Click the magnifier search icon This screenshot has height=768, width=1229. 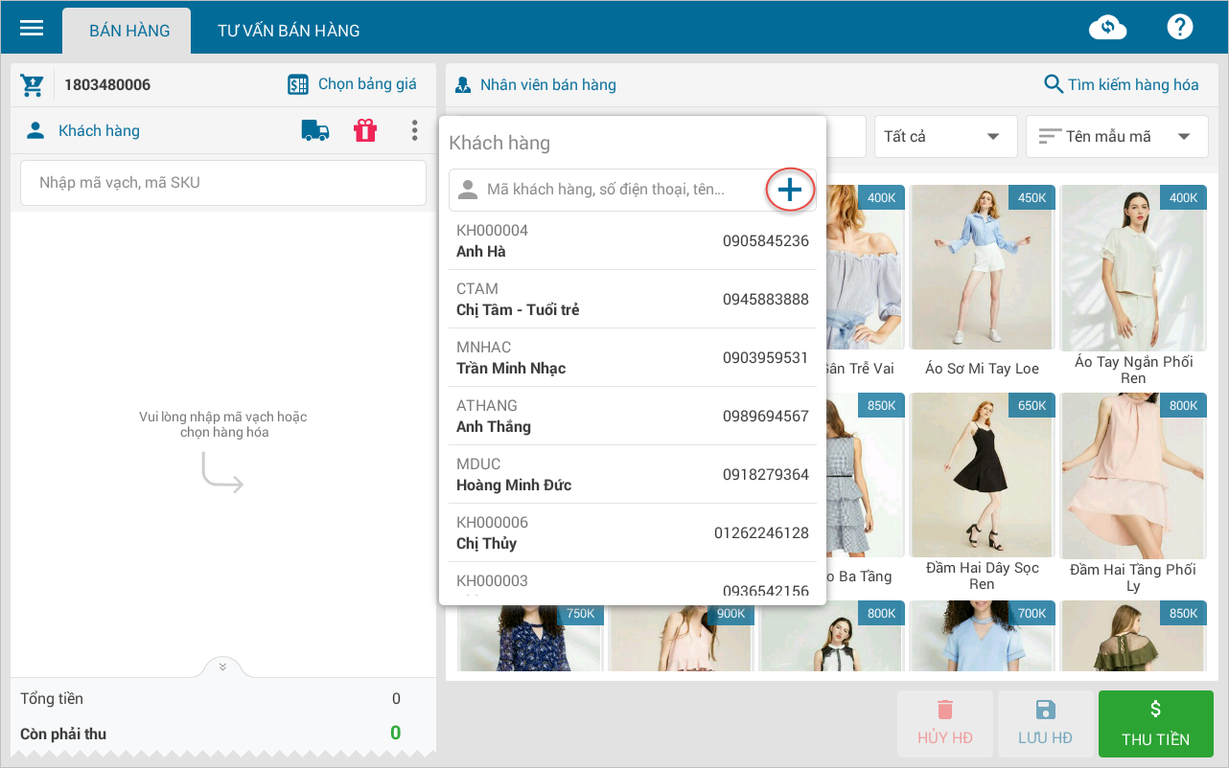[1054, 84]
